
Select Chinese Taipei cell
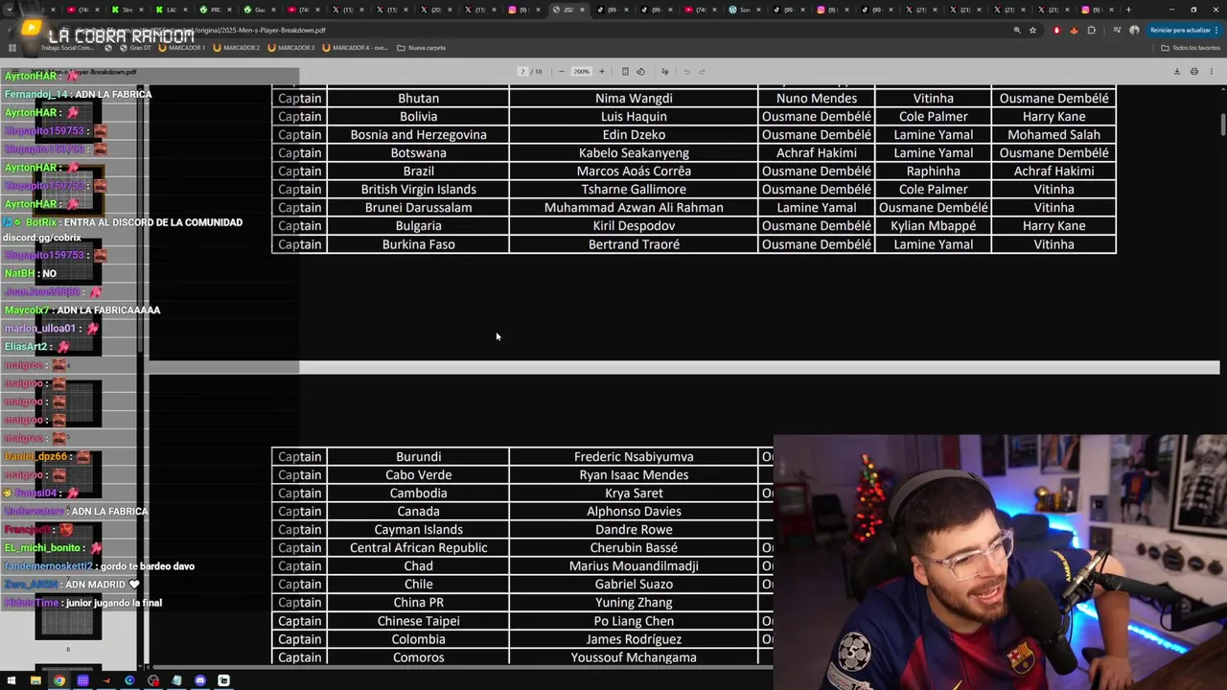click(418, 621)
